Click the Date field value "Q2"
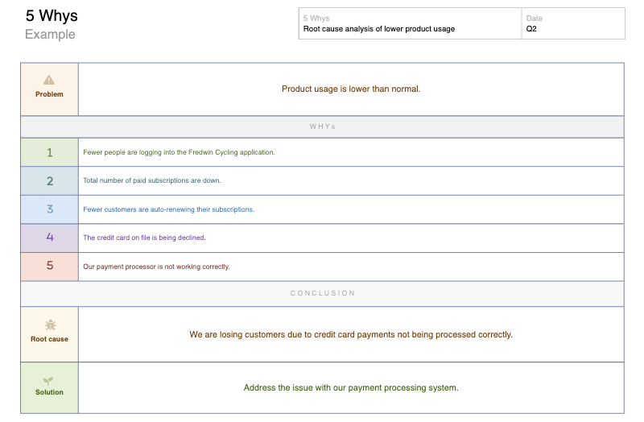The width and height of the screenshot is (644, 422). click(x=531, y=29)
